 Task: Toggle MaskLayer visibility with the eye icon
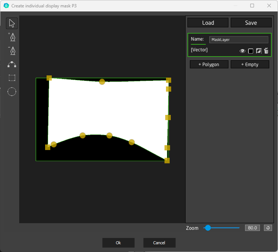click(x=243, y=51)
